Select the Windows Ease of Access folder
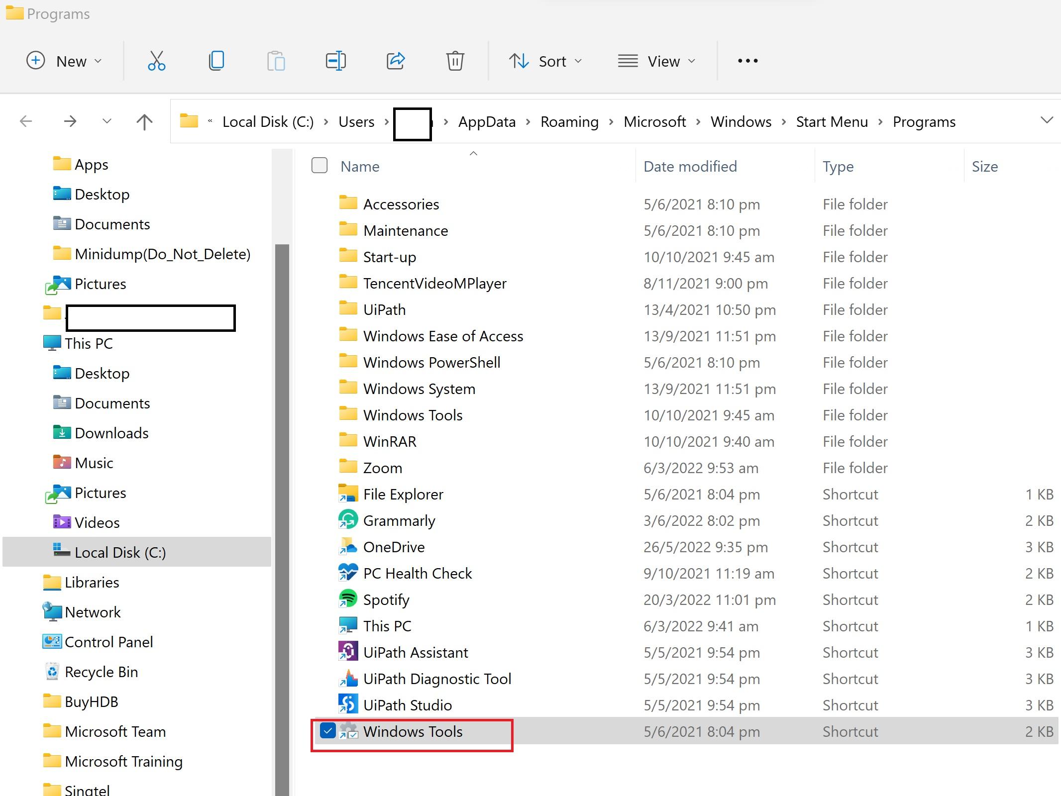The image size is (1061, 796). click(443, 336)
